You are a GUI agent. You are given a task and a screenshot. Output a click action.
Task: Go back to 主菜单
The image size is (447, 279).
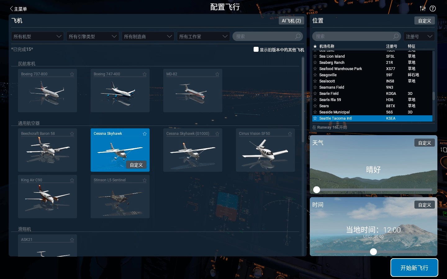click(x=18, y=9)
